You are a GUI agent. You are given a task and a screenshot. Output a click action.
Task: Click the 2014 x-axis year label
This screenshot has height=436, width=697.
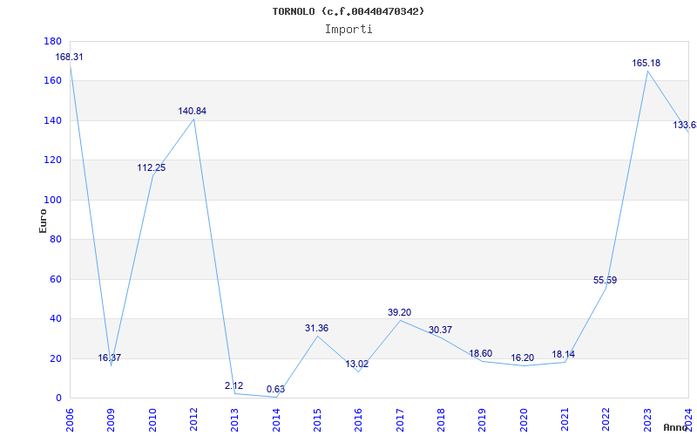tap(276, 420)
